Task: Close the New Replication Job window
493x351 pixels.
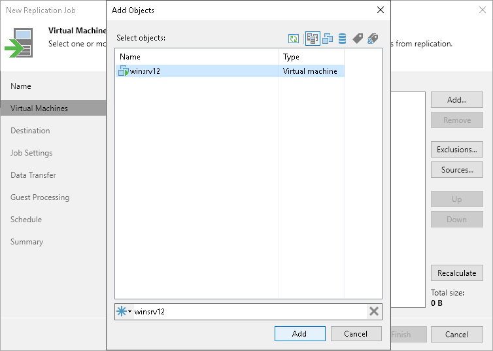Action: [483, 10]
